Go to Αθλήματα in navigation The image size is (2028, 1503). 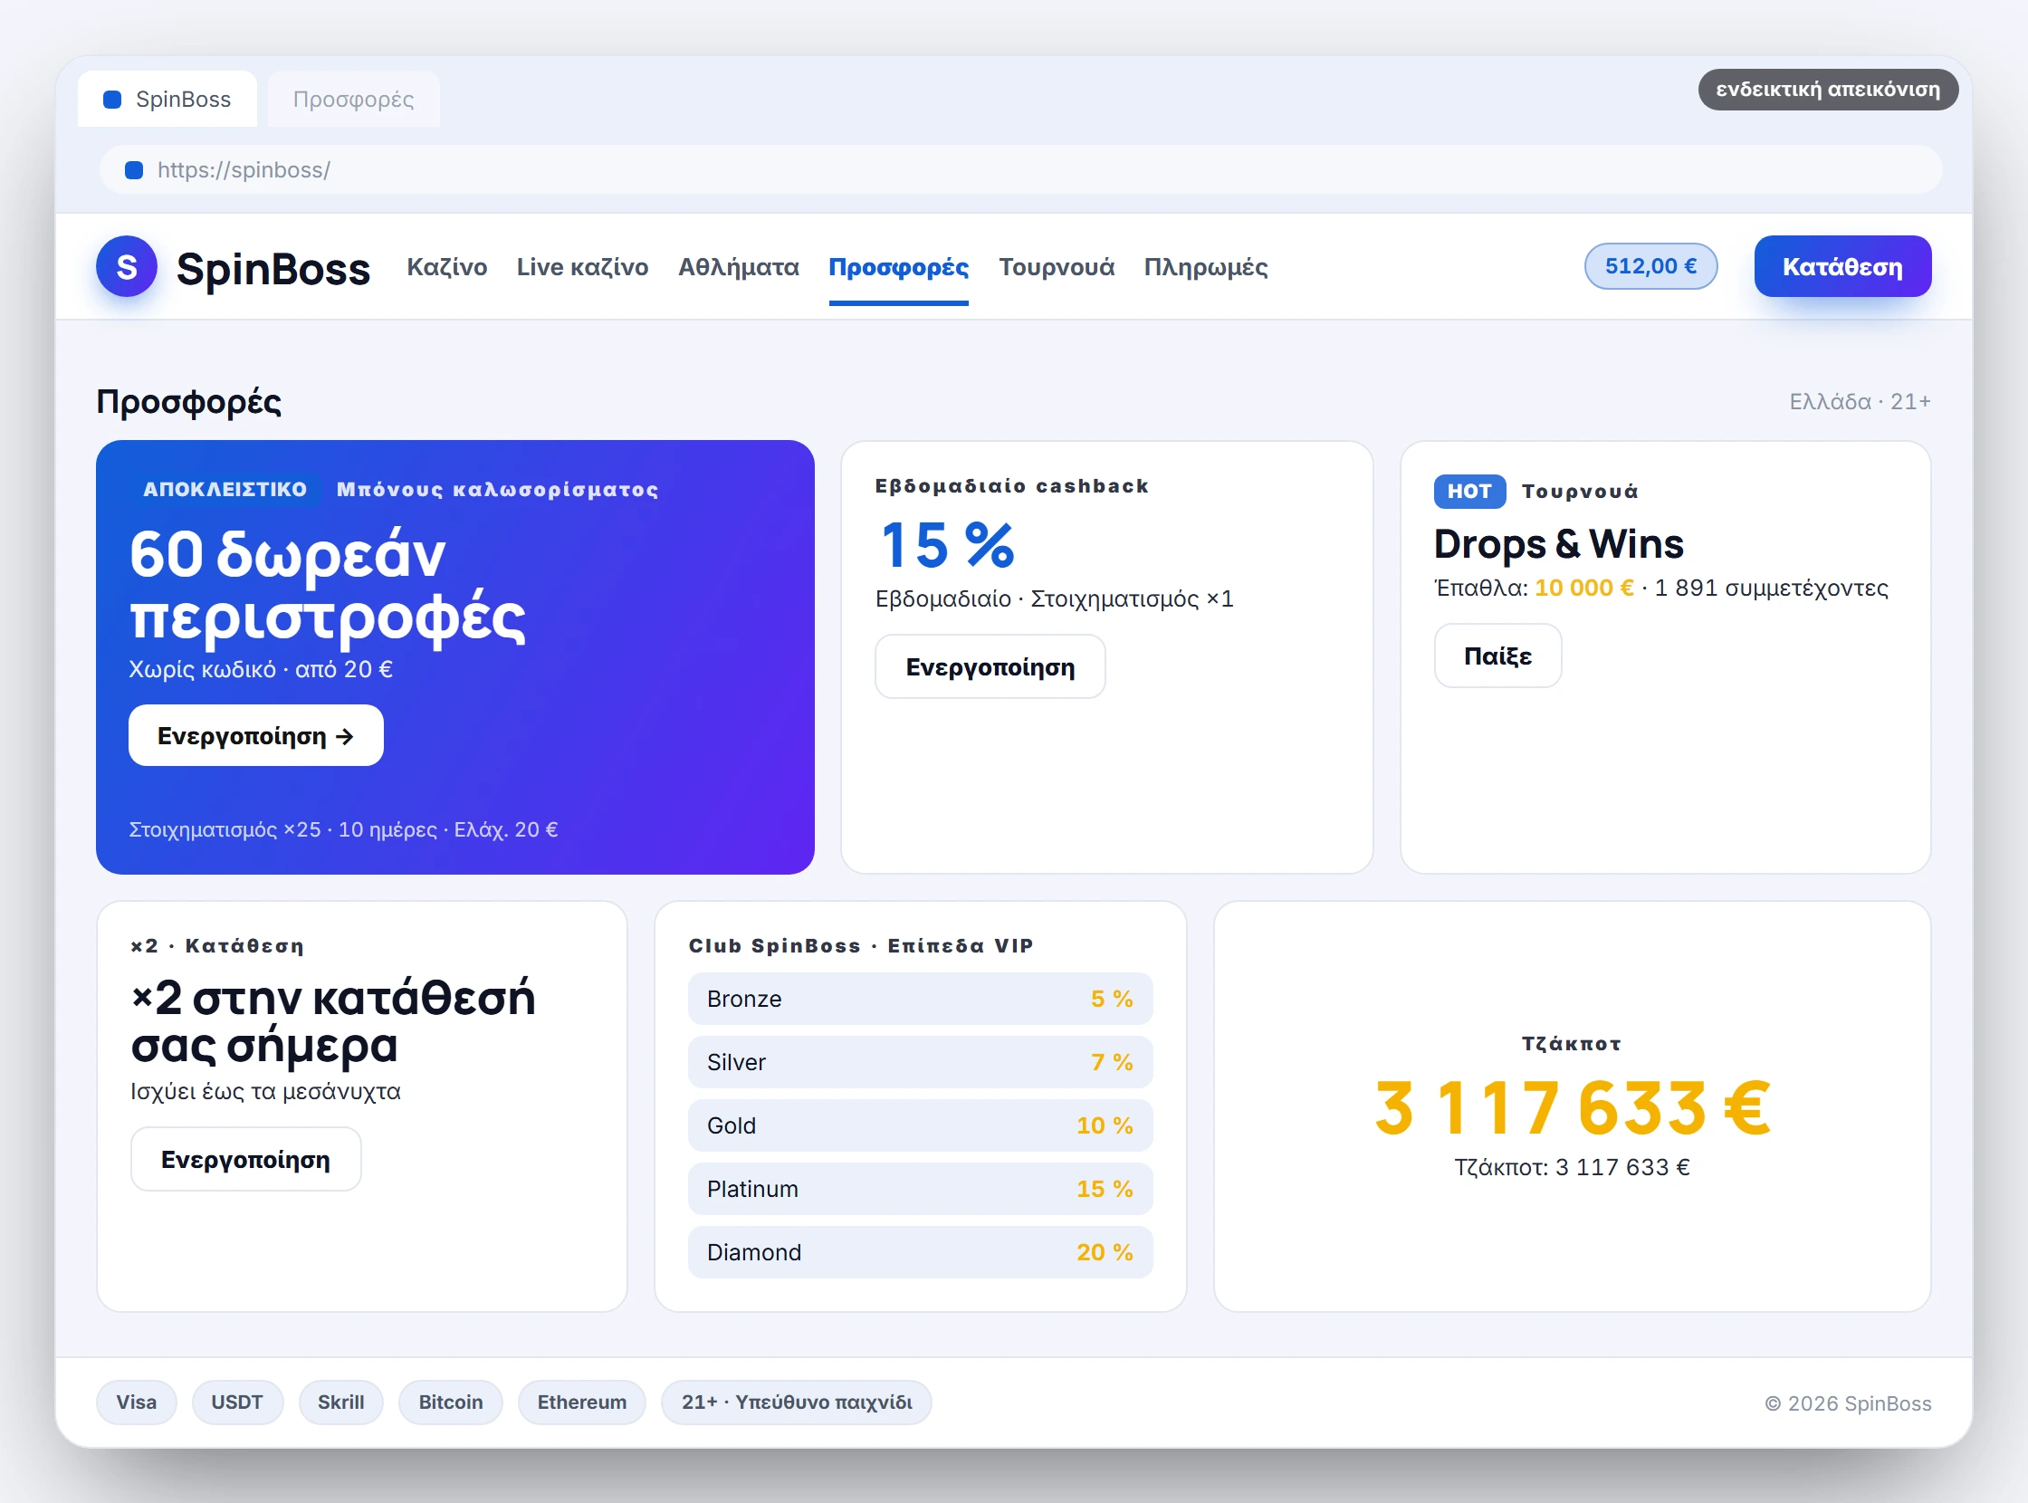(x=739, y=266)
